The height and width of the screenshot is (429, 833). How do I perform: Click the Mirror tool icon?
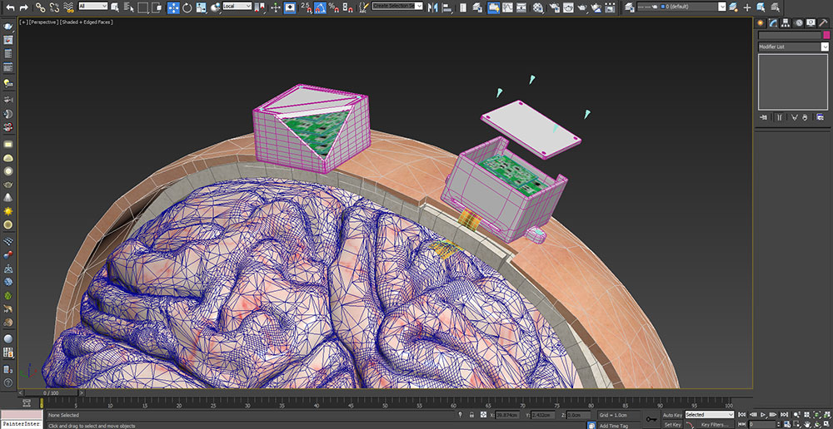pyautogui.click(x=432, y=7)
